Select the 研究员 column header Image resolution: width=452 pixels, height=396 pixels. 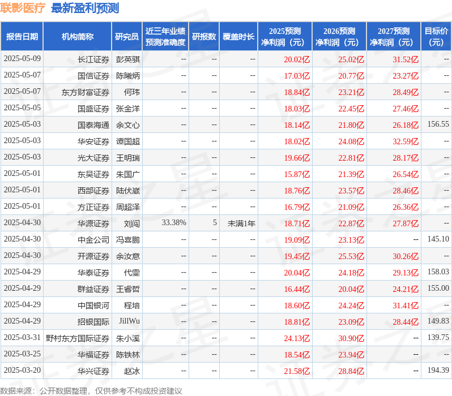click(x=127, y=37)
